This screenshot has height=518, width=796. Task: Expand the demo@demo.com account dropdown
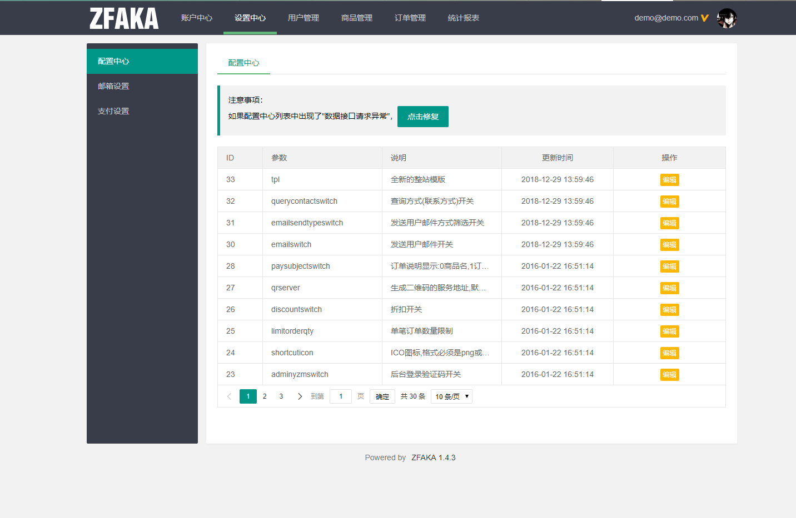671,18
